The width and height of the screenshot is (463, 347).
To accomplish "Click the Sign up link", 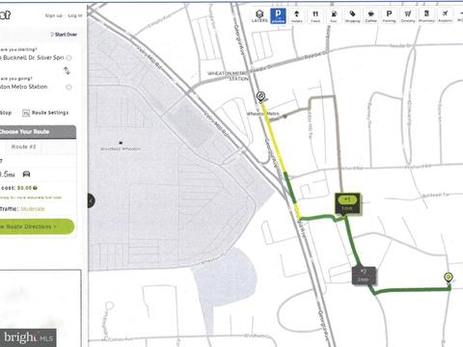I will 54,15.
